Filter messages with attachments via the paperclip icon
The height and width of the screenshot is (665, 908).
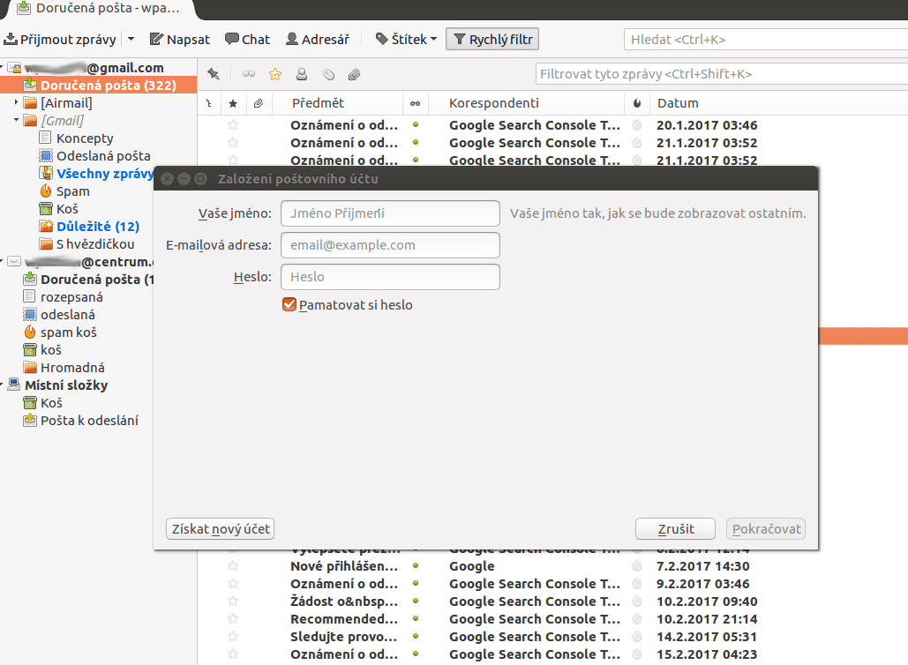point(354,74)
